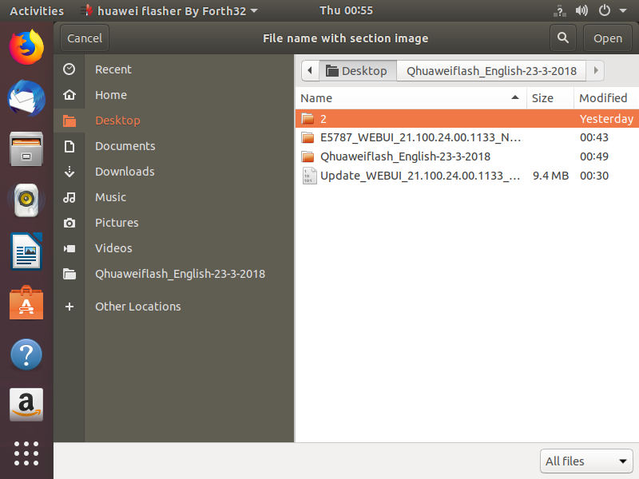This screenshot has width=639, height=479.
Task: Select Recent in the places sidebar
Action: pos(113,69)
